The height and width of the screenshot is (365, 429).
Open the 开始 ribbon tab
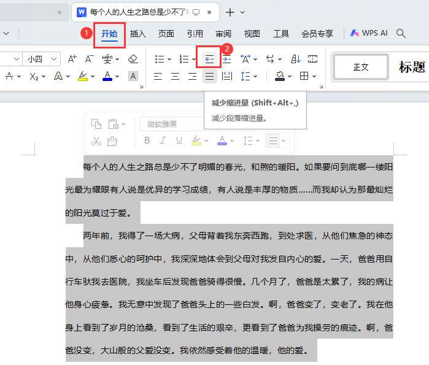click(109, 34)
